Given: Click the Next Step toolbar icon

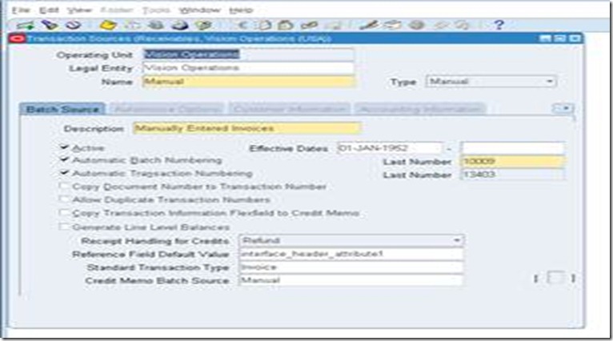Looking at the screenshot, I should (x=133, y=26).
